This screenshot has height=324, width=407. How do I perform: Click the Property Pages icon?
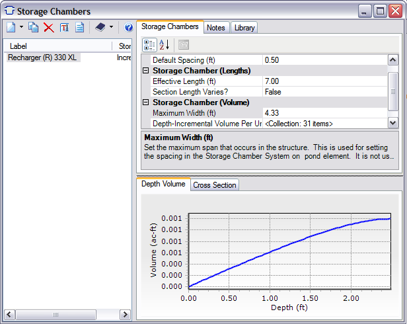pyautogui.click(x=184, y=45)
